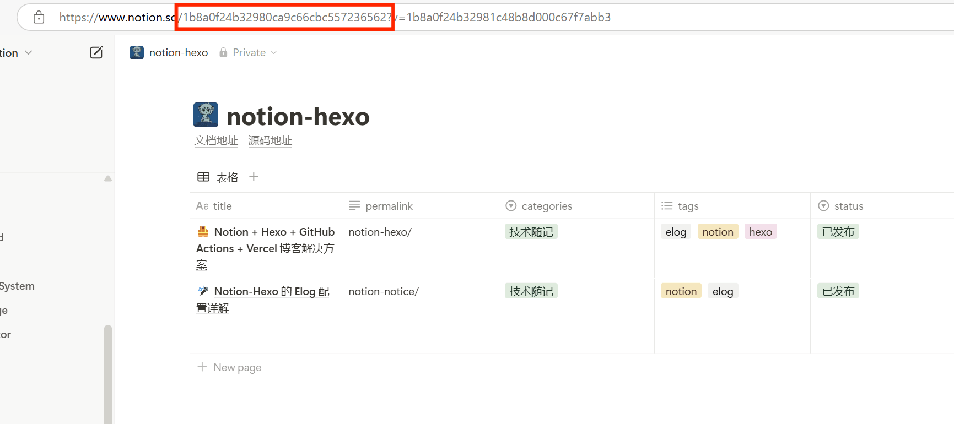This screenshot has width=954, height=424.
Task: Click the new page compose icon in sidebar
Action: pyautogui.click(x=96, y=52)
